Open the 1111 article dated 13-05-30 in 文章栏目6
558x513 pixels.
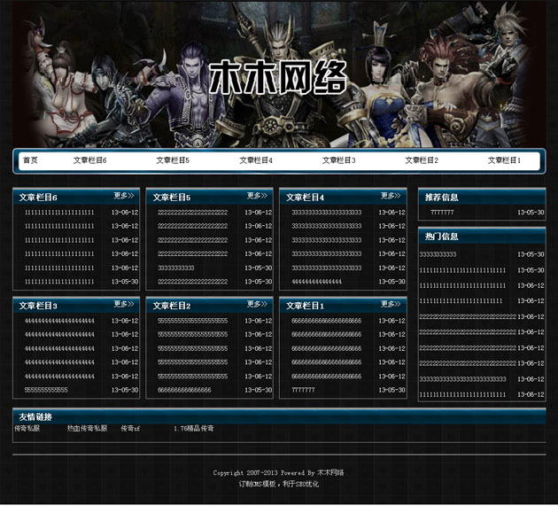tap(59, 282)
